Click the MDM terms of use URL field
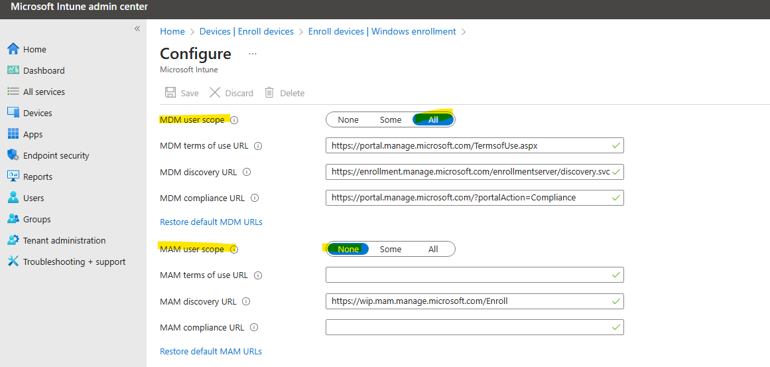This screenshot has width=770, height=367. click(x=474, y=145)
